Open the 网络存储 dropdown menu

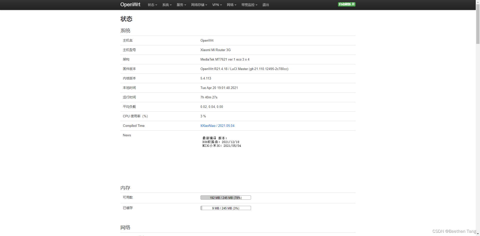pos(199,5)
